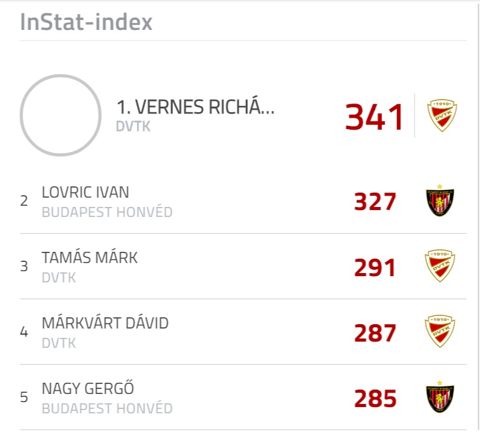
Task: Click the DVTK crest beside Vernes Richárd
Action: [442, 115]
